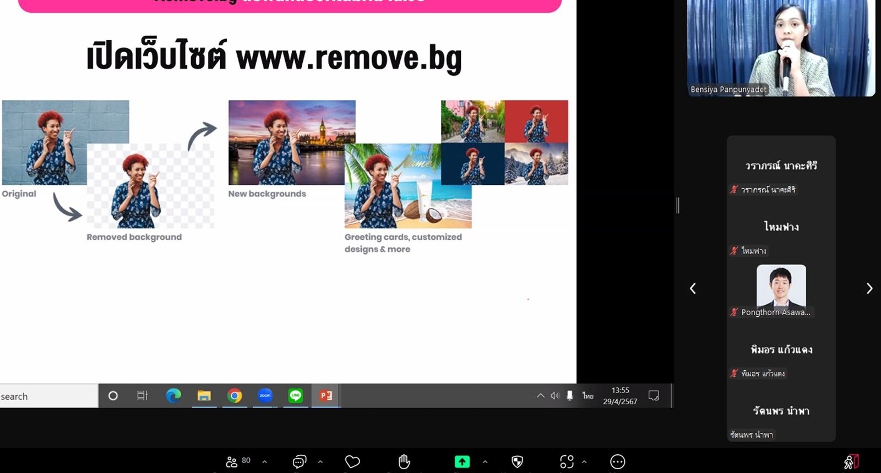881x473 pixels.
Task: Click the green Share Screen button
Action: [x=462, y=461]
